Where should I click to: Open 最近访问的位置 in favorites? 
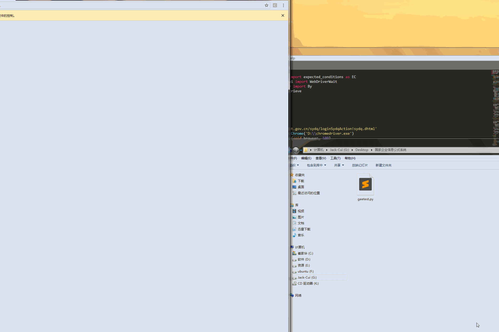tap(309, 193)
